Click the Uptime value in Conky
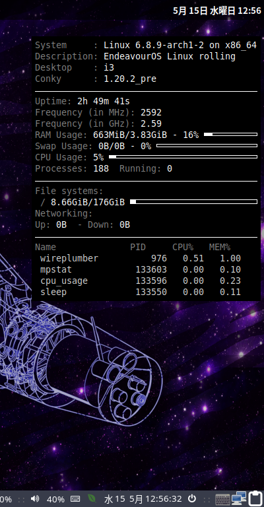The image size is (264, 507). pos(104,101)
